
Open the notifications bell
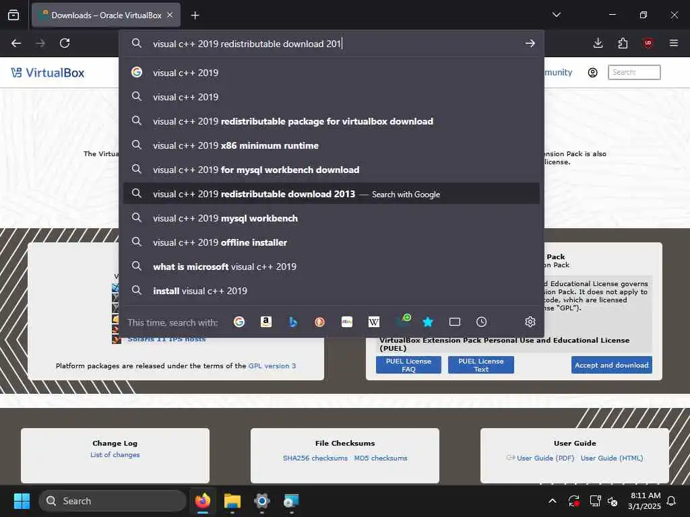click(x=671, y=501)
